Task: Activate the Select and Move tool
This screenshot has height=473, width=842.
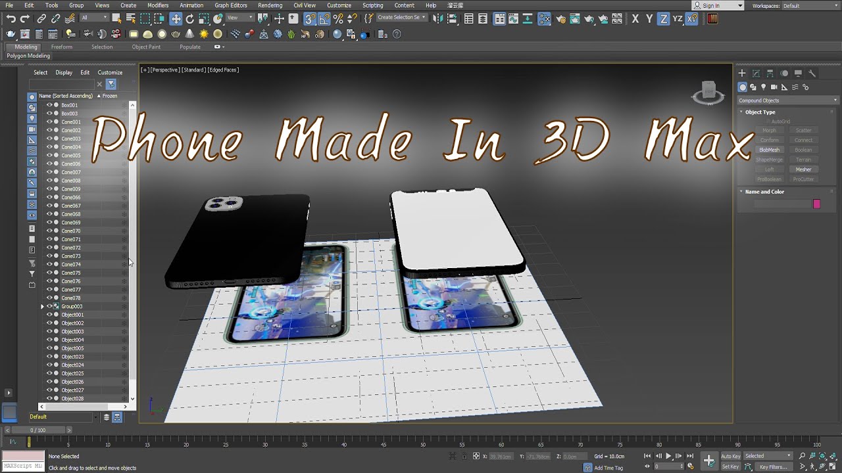Action: tap(176, 19)
